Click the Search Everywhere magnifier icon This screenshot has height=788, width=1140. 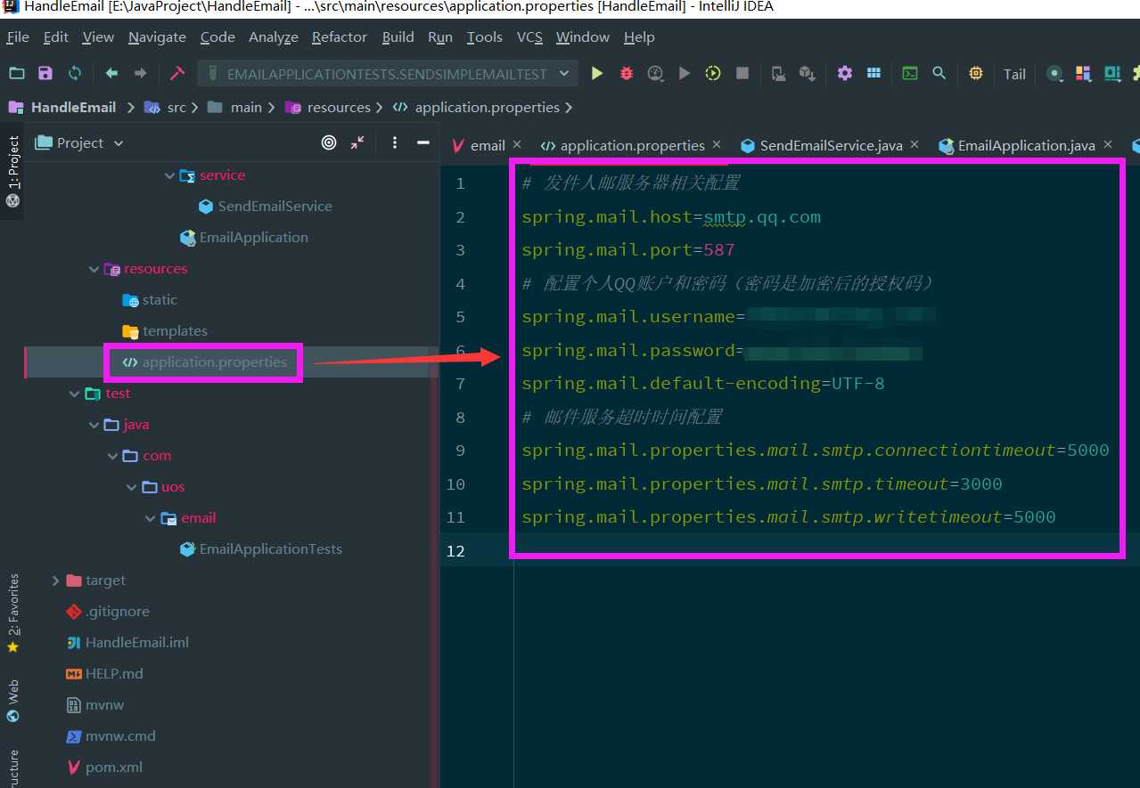tap(939, 73)
